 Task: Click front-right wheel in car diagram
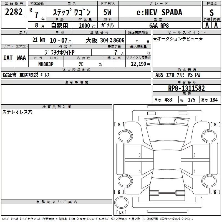(x=209, y=136)
